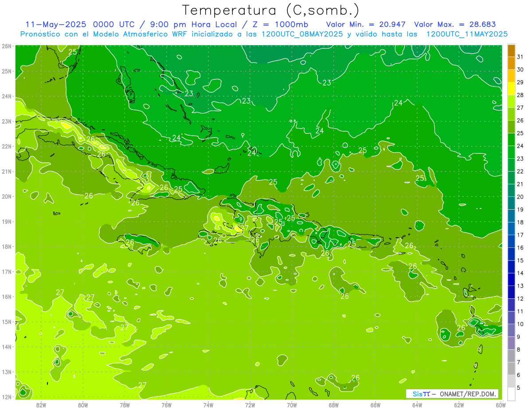This screenshot has width=532, height=411.
Task: Click the white legend swatch below 5
Action: point(511,394)
